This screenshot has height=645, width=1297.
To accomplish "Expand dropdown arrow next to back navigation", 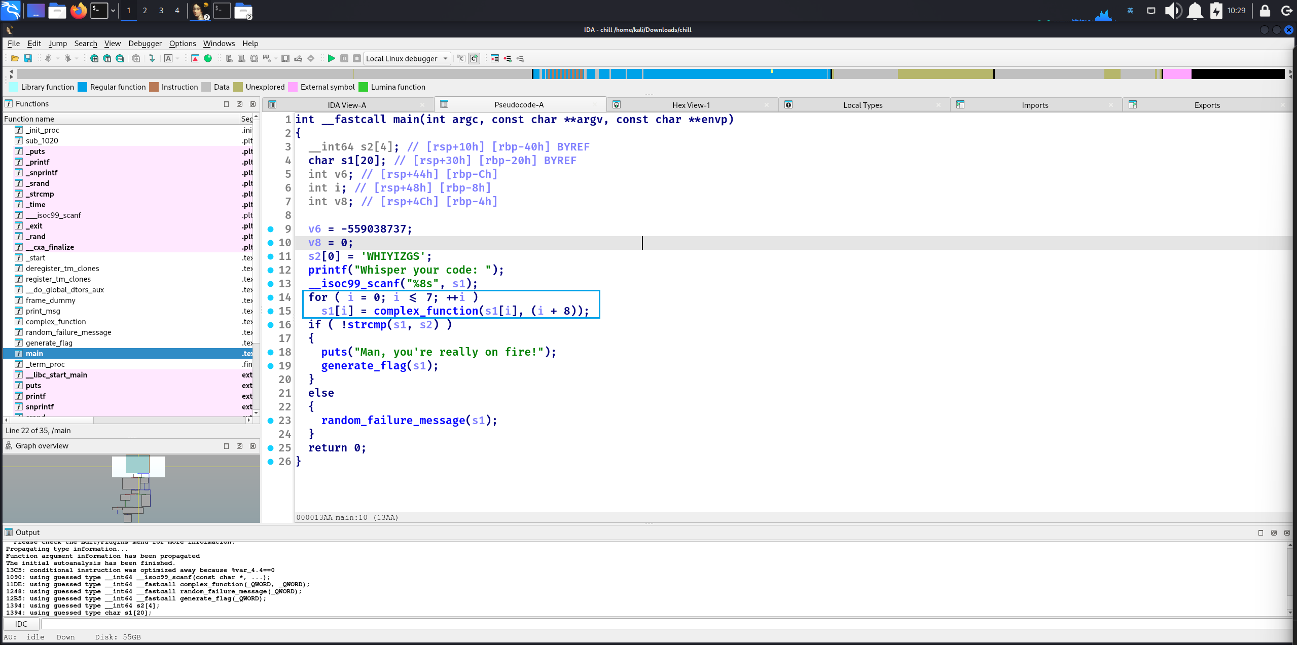I will pyautogui.click(x=57, y=58).
